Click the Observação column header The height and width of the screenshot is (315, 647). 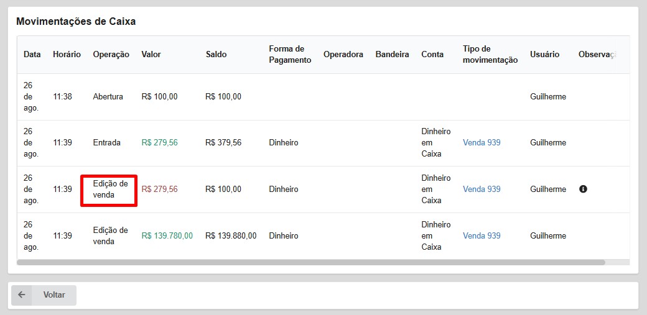(597, 54)
